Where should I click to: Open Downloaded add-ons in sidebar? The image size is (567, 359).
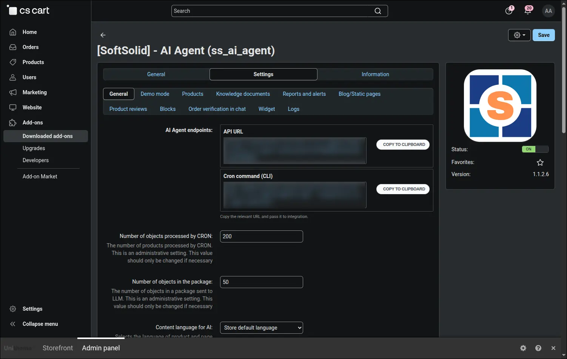coord(46,136)
